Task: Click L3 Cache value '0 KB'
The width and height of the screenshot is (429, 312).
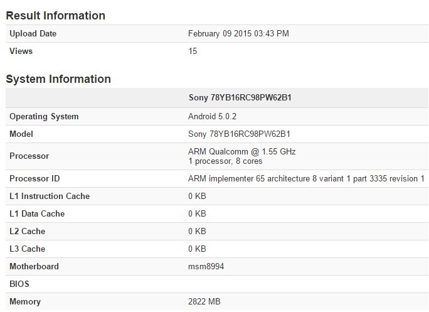Action: point(197,249)
